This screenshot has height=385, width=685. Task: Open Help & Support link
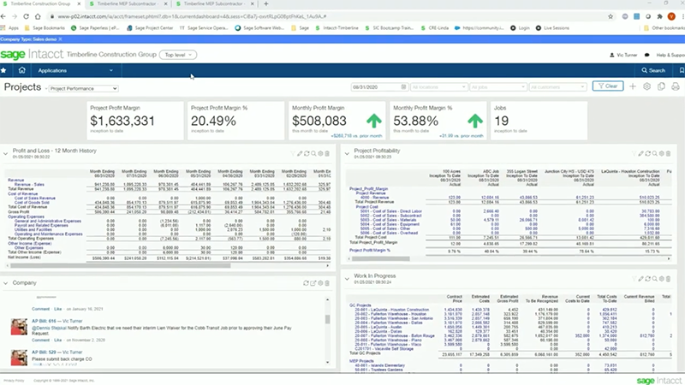point(670,55)
